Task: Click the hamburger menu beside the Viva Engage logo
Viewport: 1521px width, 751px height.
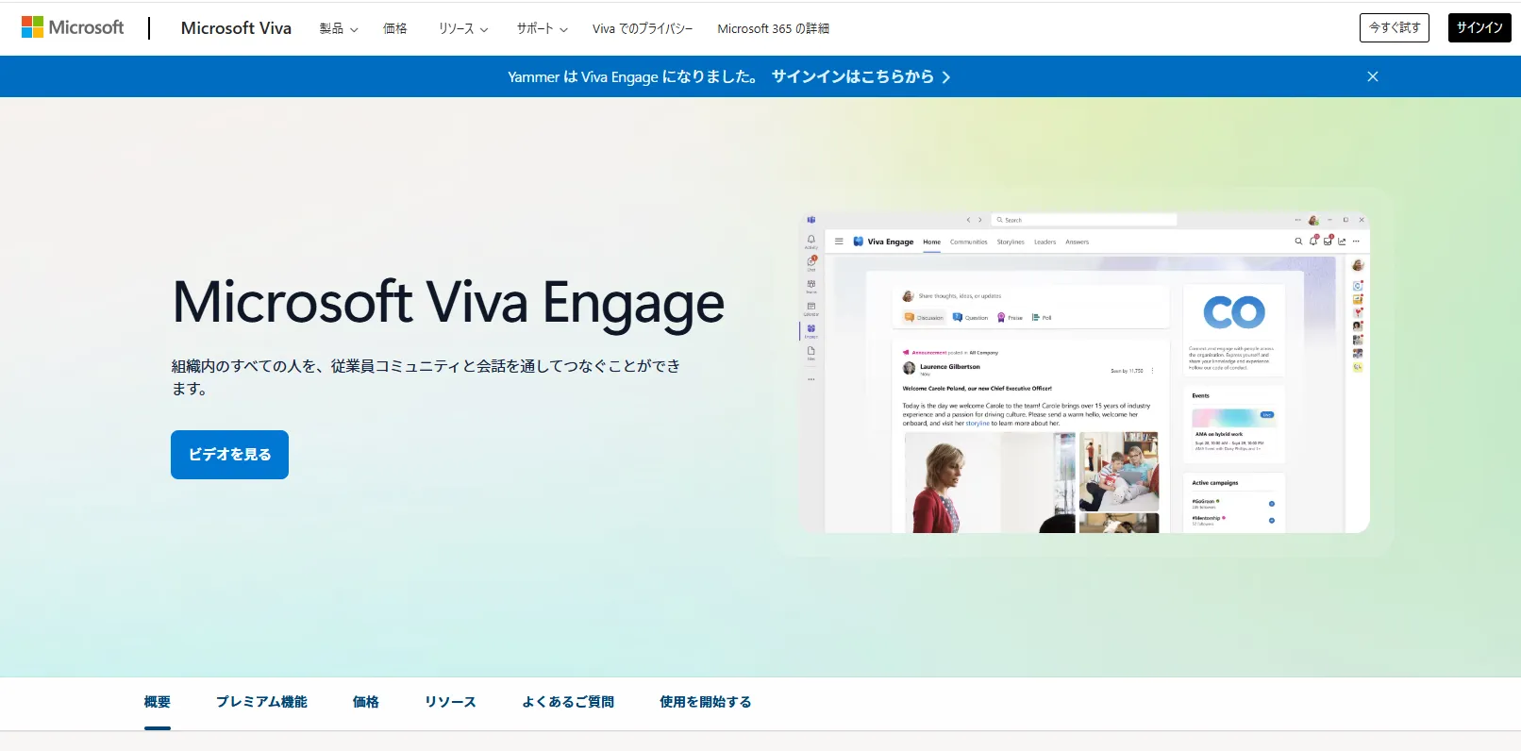Action: click(x=839, y=242)
